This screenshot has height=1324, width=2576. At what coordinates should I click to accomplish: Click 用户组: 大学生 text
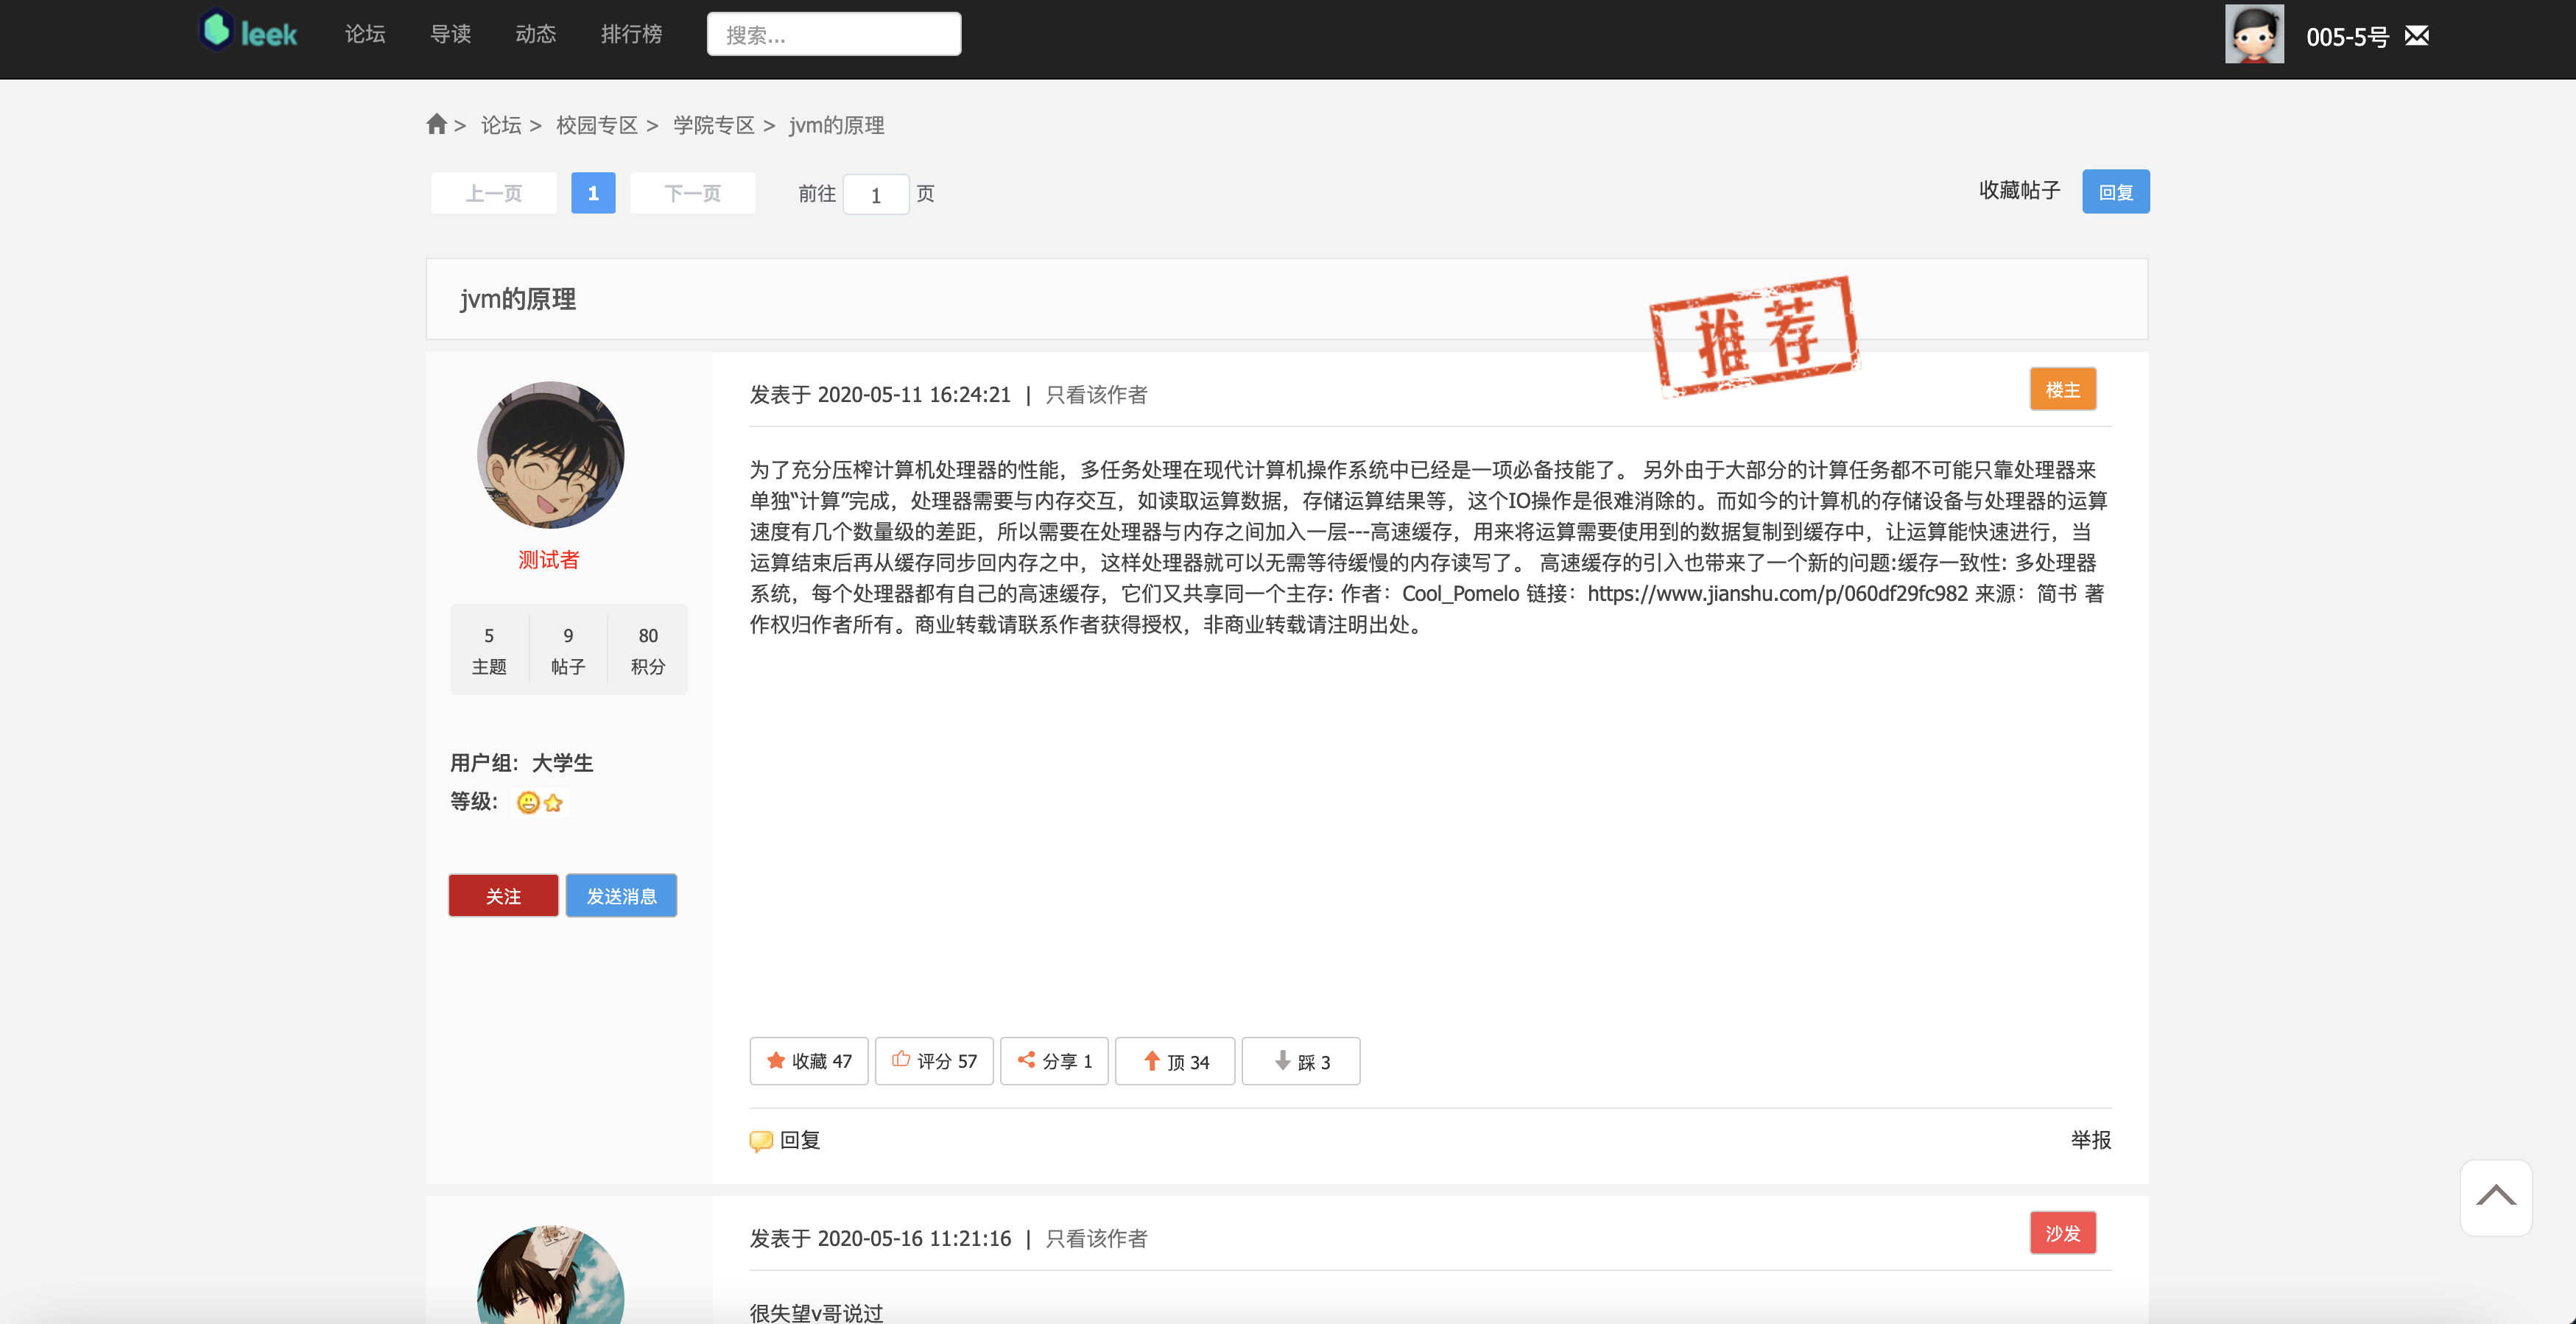tap(521, 763)
